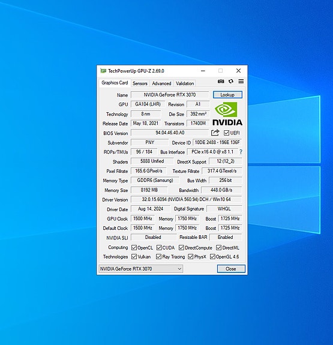Screen dimensions: 333x345
Task: Click the BIOS Version field 94.04.46.40.A0
Action: (170, 133)
